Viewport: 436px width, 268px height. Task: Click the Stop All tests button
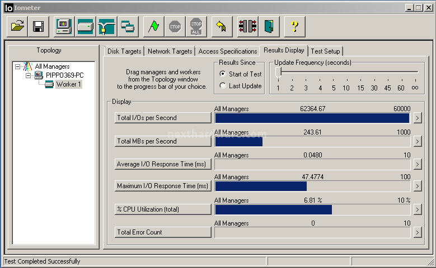[x=196, y=27]
